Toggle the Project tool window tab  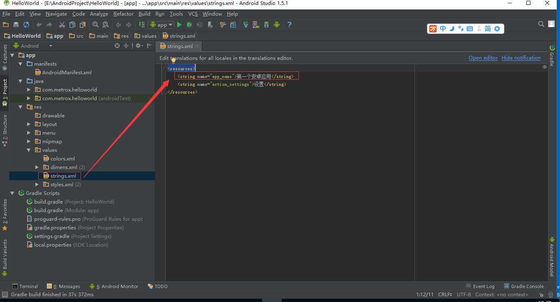[5, 92]
